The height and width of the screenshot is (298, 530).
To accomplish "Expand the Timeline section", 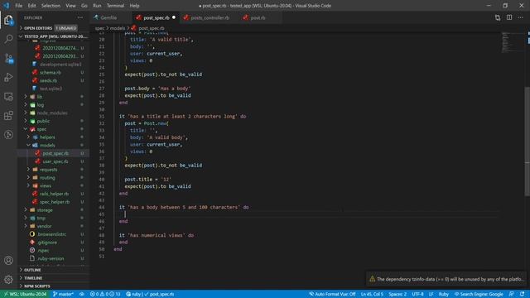I will tap(54, 278).
